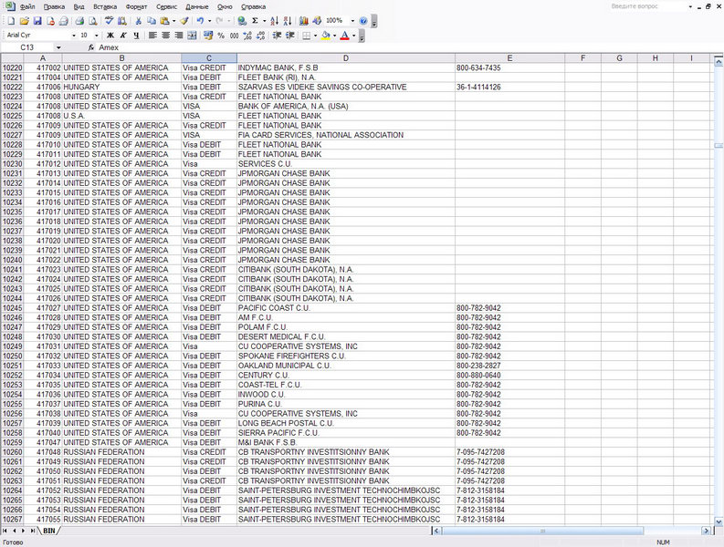
Task: Click the horizontal scrollbar track
Action: coord(672,531)
